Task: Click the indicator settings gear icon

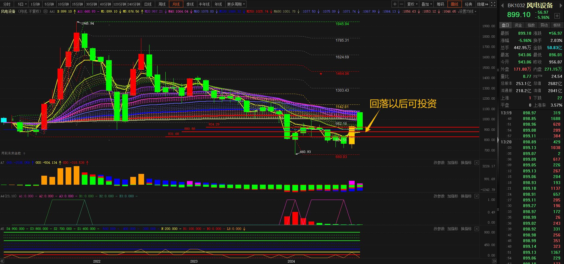Action: pos(46,12)
